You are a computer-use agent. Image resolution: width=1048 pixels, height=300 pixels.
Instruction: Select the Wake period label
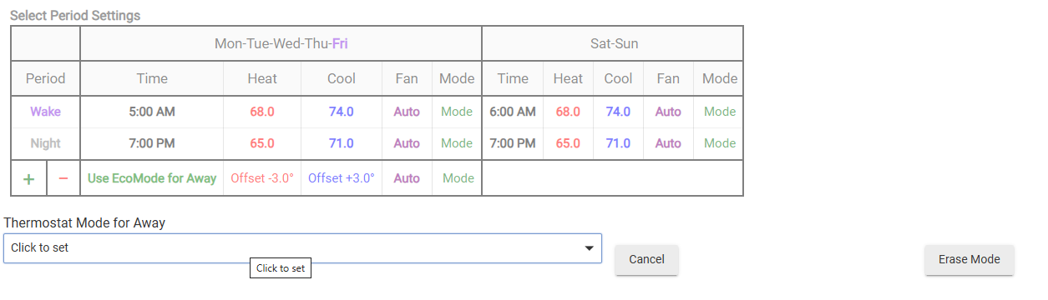[x=45, y=112]
